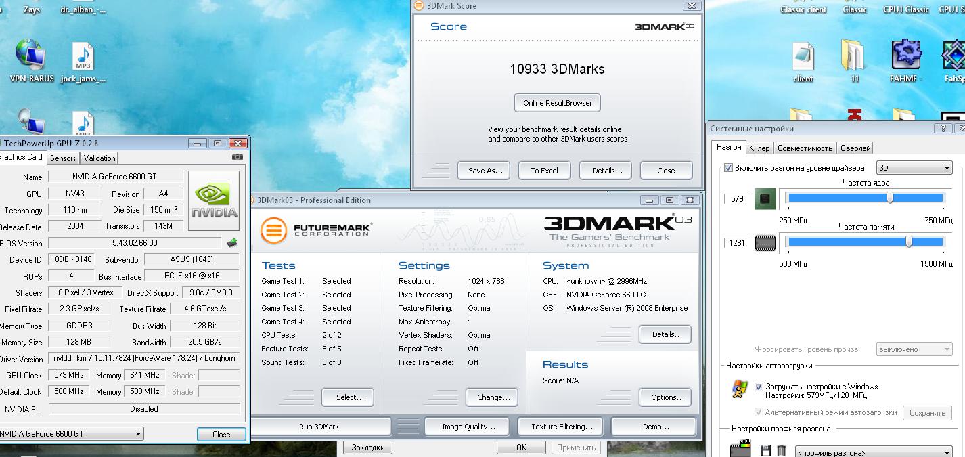Image resolution: width=965 pixels, height=457 pixels.
Task: Toggle load settings with Windows checkbox
Action: [x=759, y=387]
